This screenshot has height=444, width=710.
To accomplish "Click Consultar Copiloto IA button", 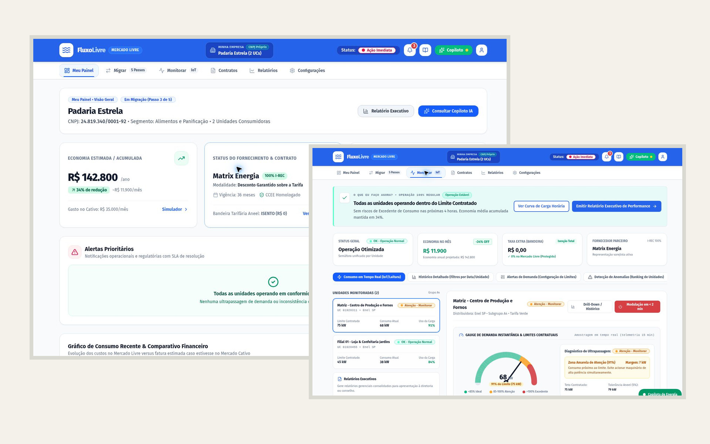I will click(x=448, y=111).
